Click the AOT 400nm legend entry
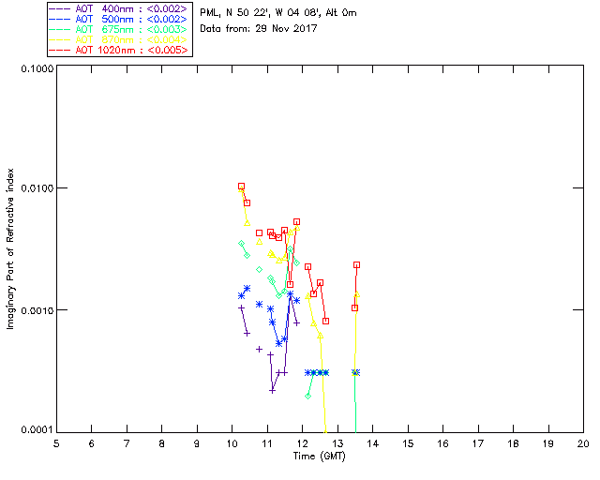The width and height of the screenshot is (600, 480). click(118, 8)
